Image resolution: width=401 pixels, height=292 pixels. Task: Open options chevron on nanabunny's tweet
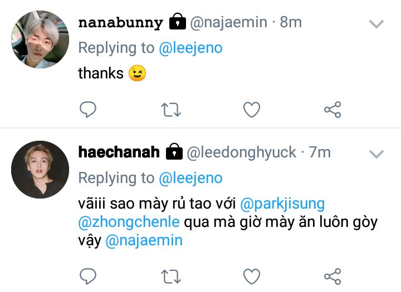pyautogui.click(x=376, y=24)
